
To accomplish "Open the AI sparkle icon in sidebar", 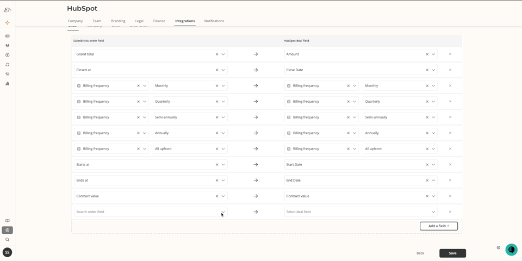I will (7, 23).
